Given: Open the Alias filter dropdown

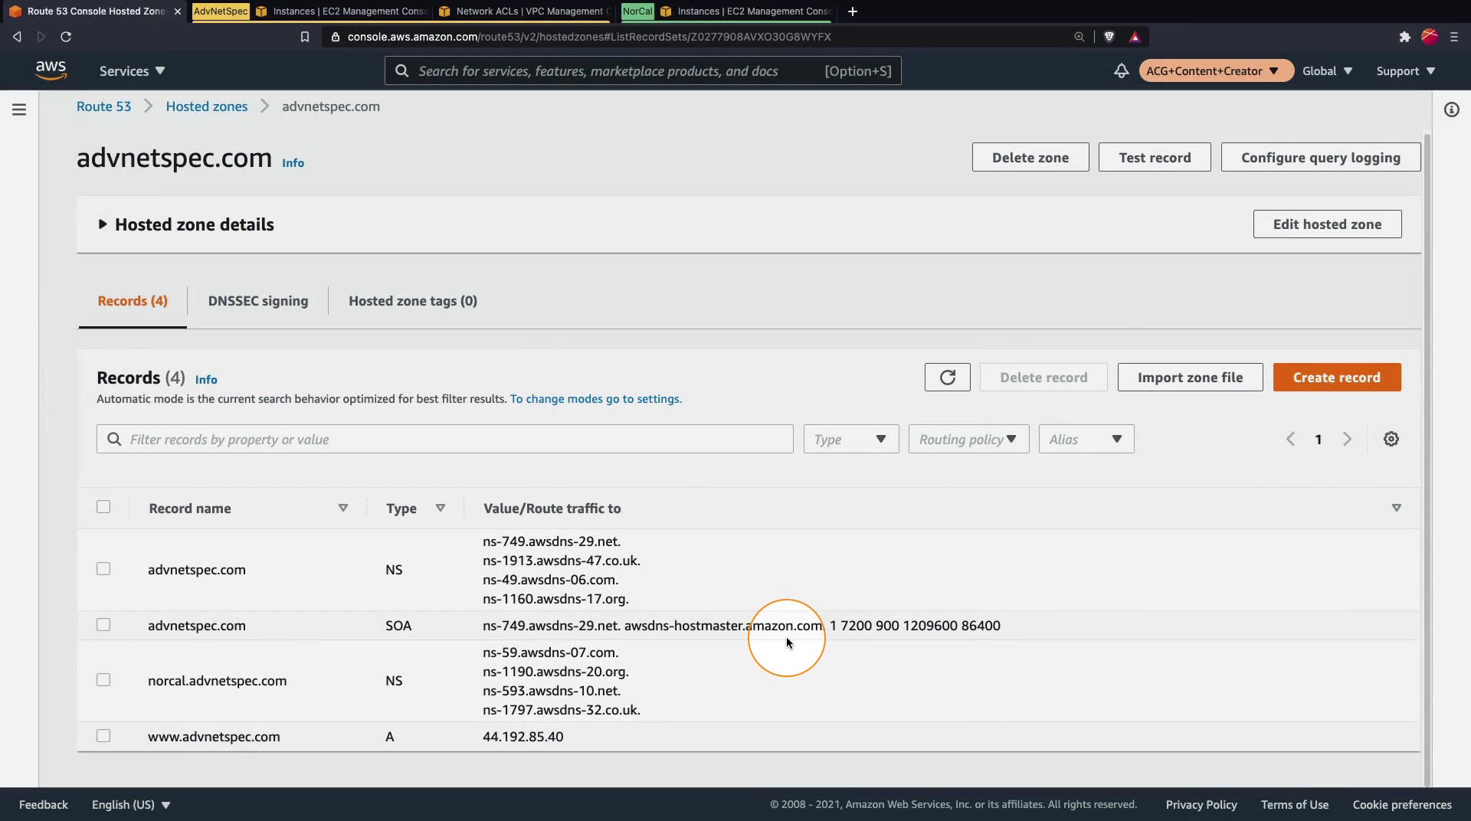Looking at the screenshot, I should [x=1086, y=439].
